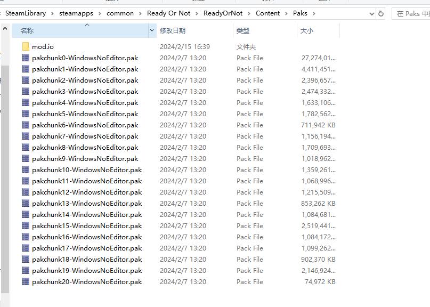Select the pakchunk0-WindowsNoEditor.pak file icon
430x307 pixels.
pos(26,58)
